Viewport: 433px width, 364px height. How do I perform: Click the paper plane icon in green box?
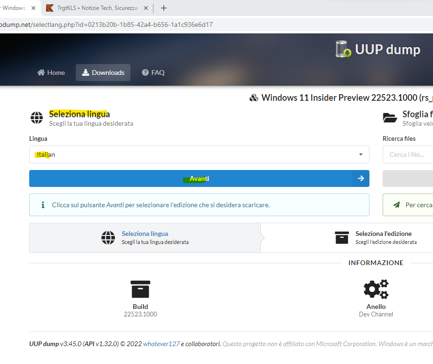[x=396, y=205]
